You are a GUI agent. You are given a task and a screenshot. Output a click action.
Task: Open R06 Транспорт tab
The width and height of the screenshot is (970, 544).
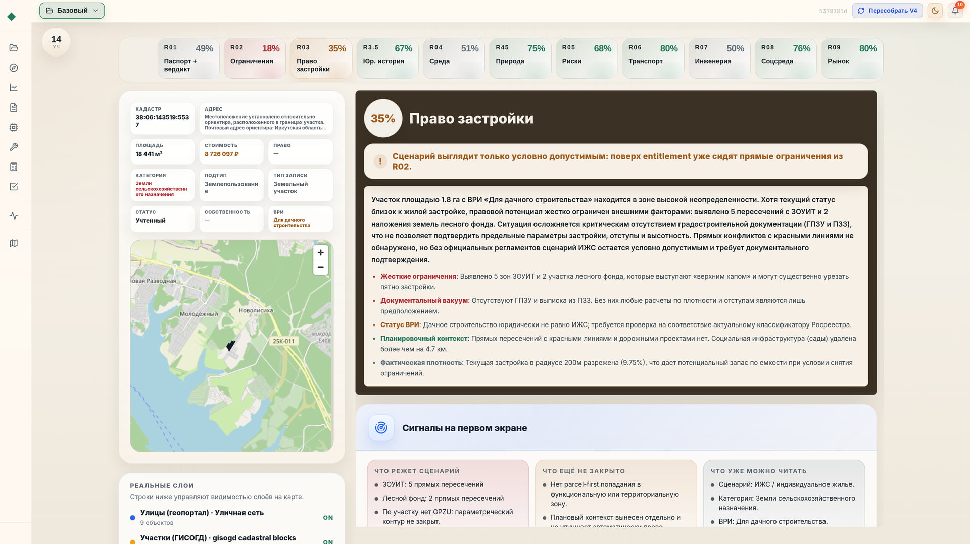point(653,59)
